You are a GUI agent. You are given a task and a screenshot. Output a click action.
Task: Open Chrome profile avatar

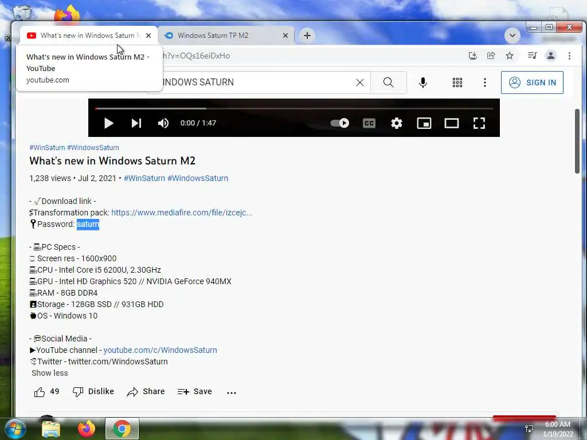tap(551, 56)
